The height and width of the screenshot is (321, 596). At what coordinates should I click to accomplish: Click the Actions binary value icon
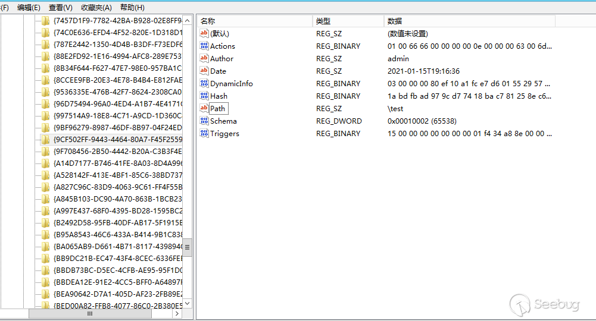[204, 46]
